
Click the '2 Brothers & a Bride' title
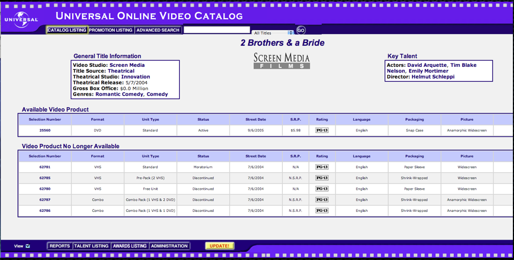[282, 43]
